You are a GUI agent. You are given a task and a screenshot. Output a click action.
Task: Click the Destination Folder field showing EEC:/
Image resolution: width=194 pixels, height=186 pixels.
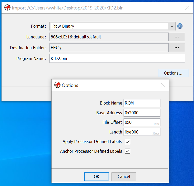[x=109, y=48]
